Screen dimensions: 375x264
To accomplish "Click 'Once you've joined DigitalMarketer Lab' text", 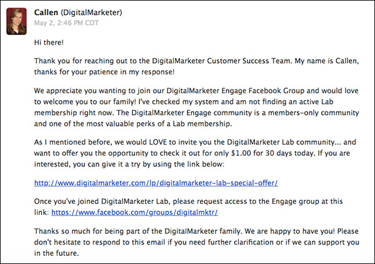I will (x=102, y=201).
